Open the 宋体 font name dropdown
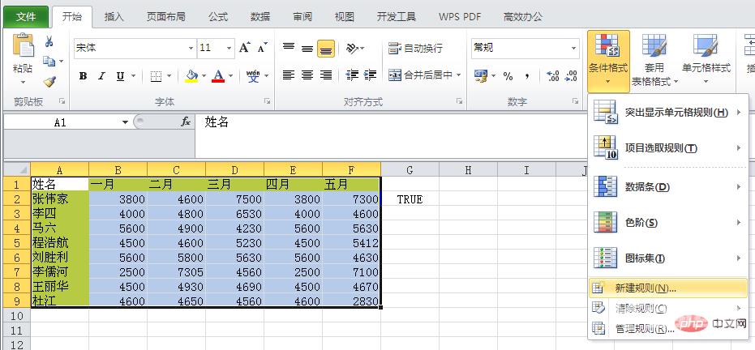 [191, 49]
